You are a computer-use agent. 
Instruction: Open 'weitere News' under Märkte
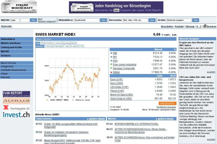(x=165, y=119)
